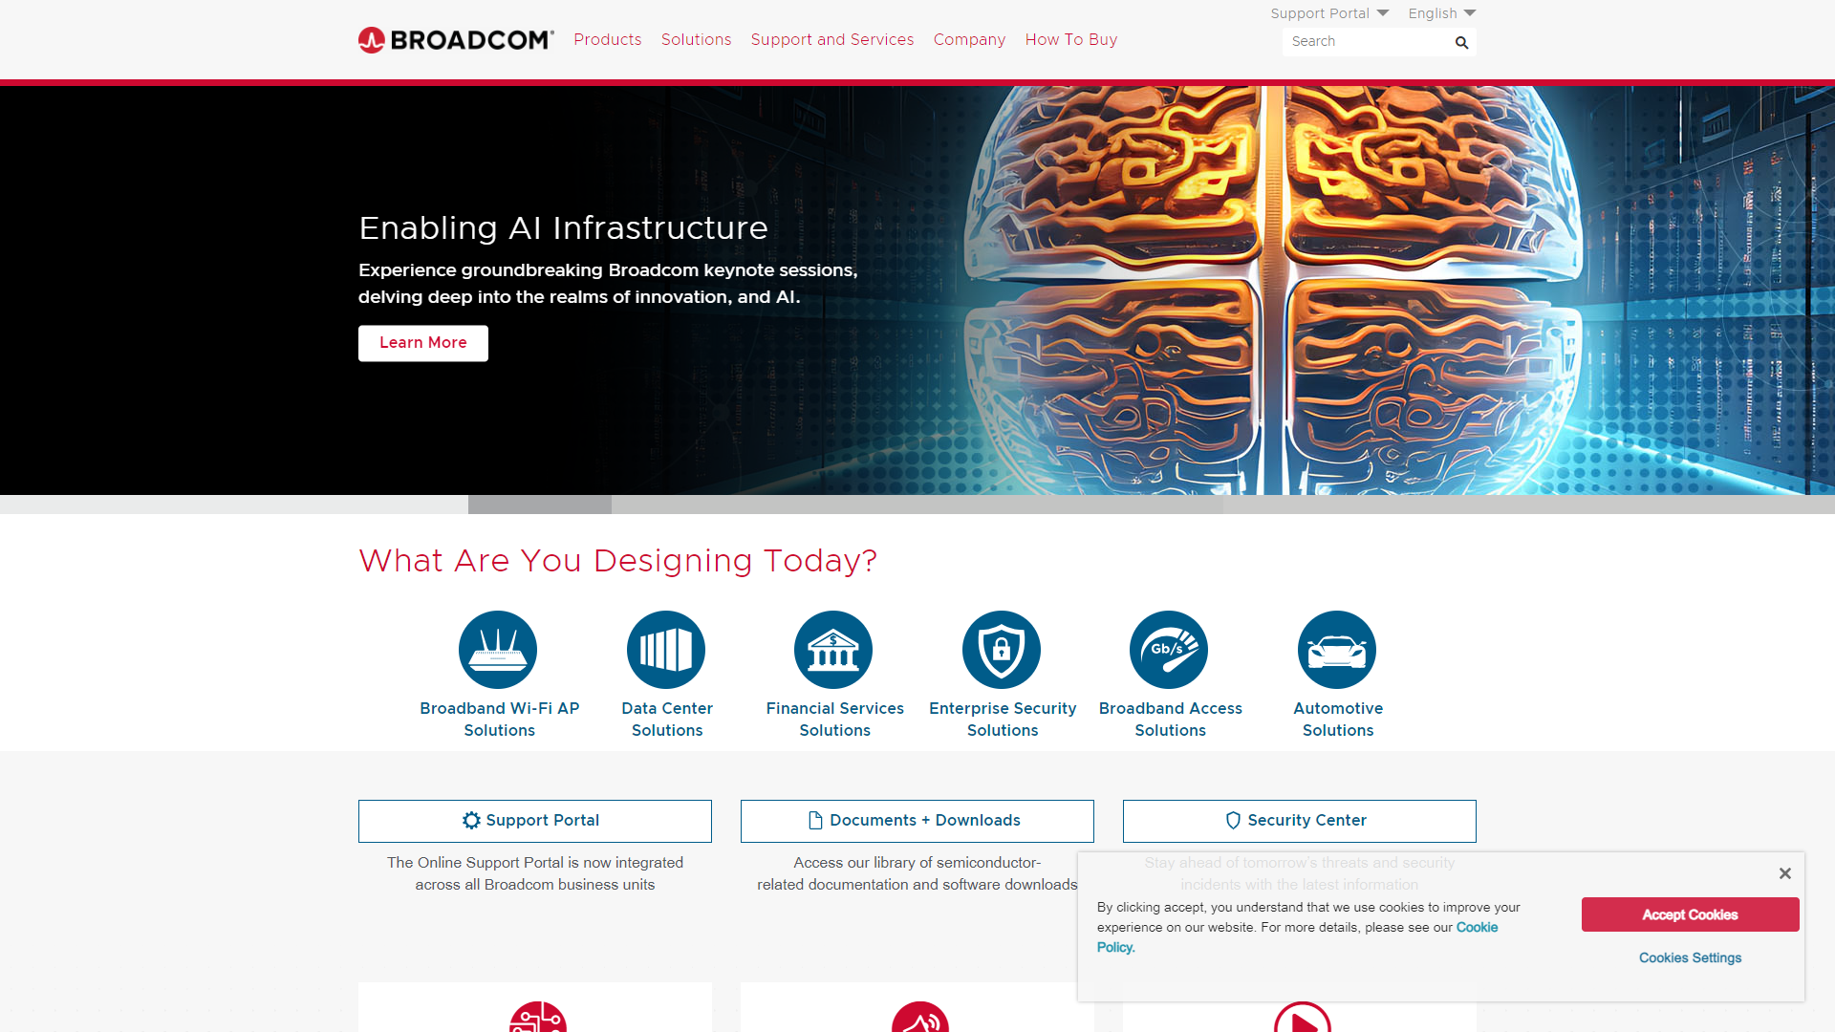Click the How To Buy navigation link
This screenshot has height=1032, width=1835.
coord(1071,40)
